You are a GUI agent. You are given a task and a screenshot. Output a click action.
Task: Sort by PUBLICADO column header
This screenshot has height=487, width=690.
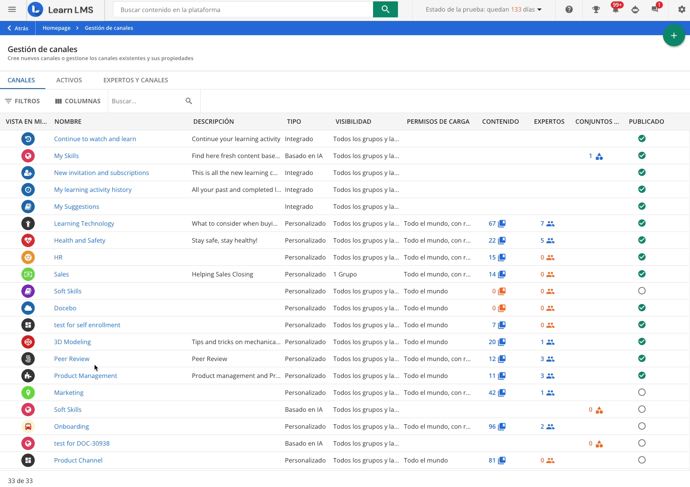point(646,122)
